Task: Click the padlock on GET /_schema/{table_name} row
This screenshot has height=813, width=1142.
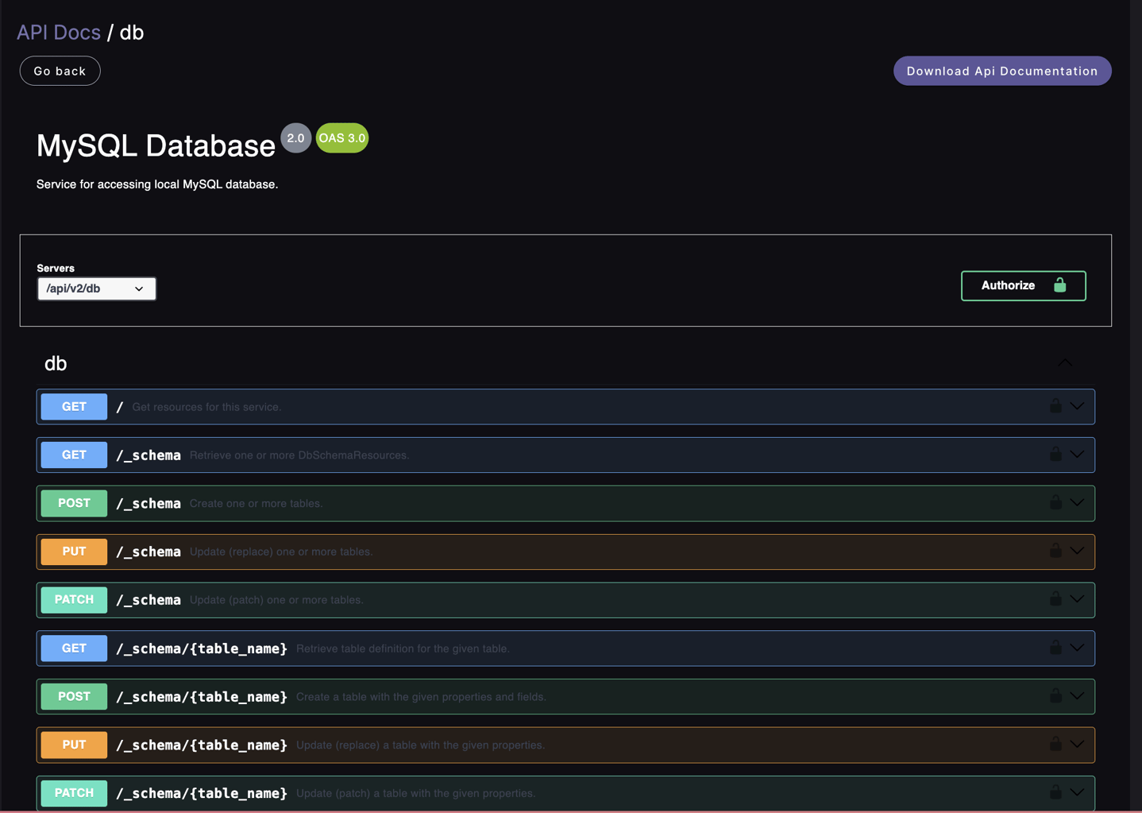Action: [x=1055, y=648]
